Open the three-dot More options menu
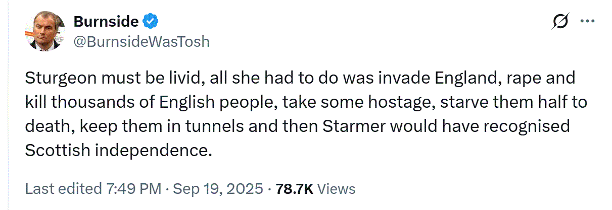Image resolution: width=612 pixels, height=210 pixels. [587, 22]
